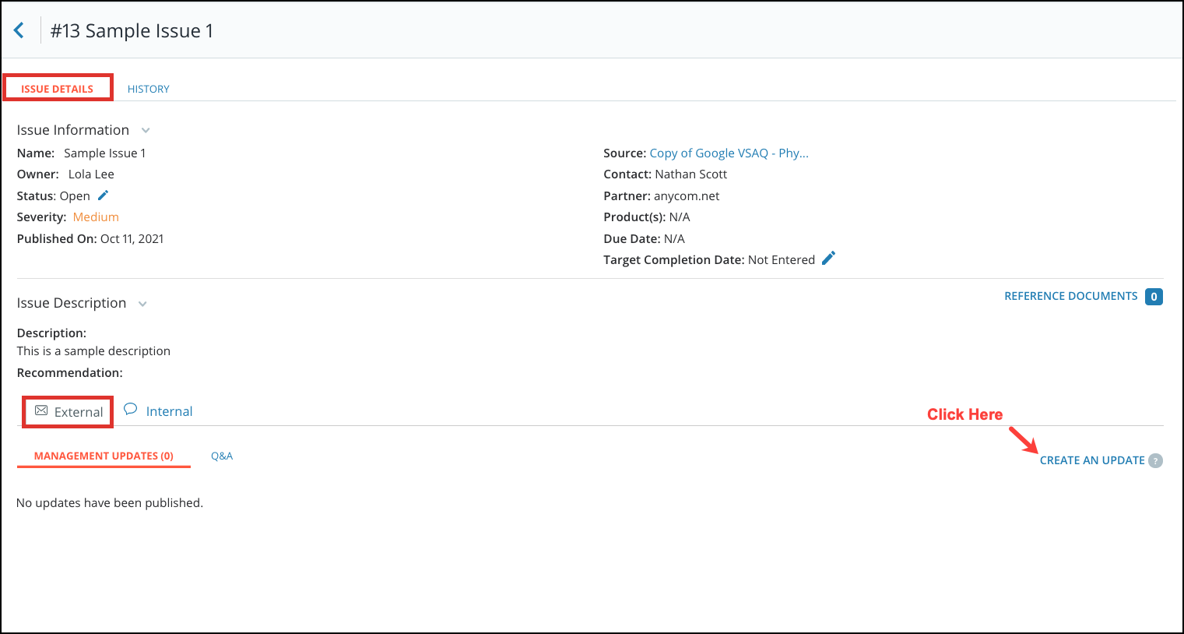Click the Reference Documents count badge

[x=1154, y=297]
